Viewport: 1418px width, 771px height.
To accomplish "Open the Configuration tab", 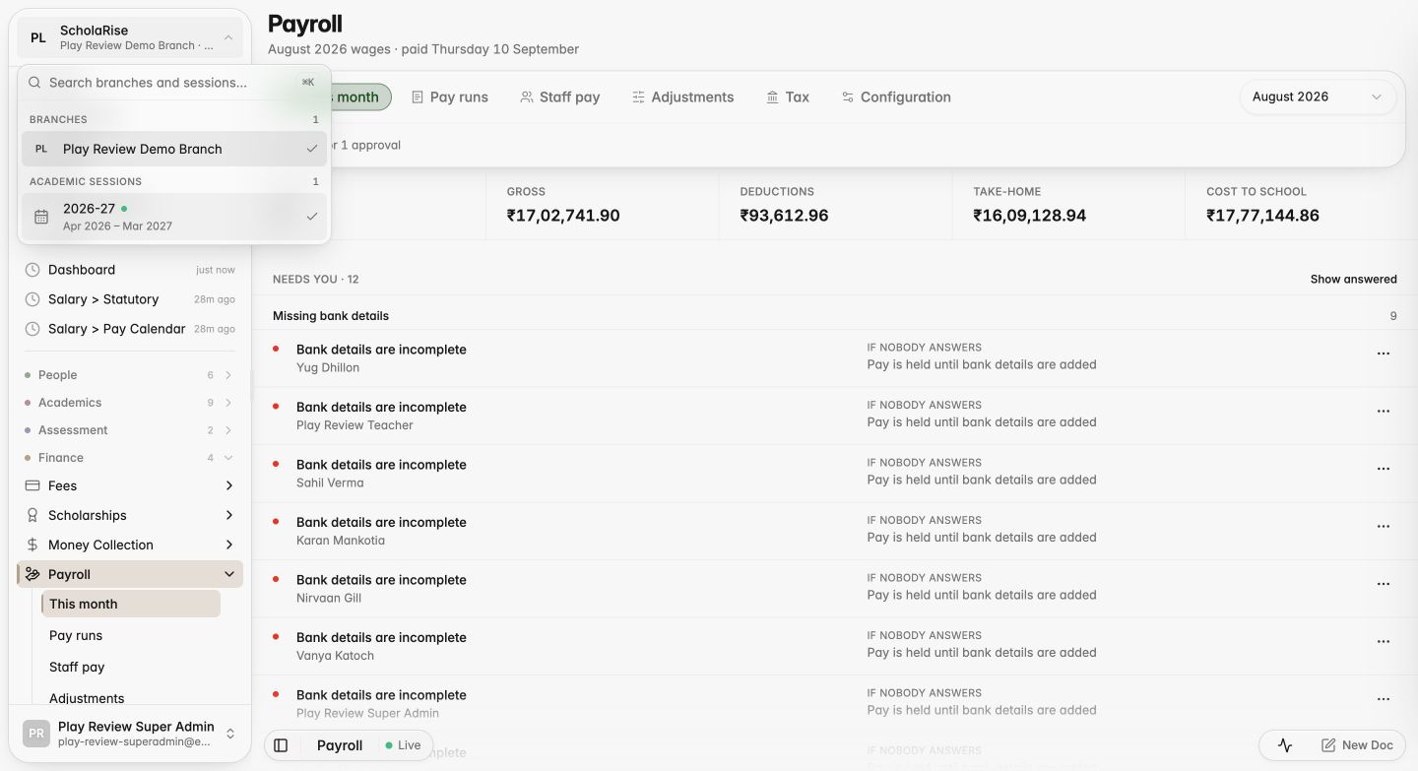I will pyautogui.click(x=895, y=96).
